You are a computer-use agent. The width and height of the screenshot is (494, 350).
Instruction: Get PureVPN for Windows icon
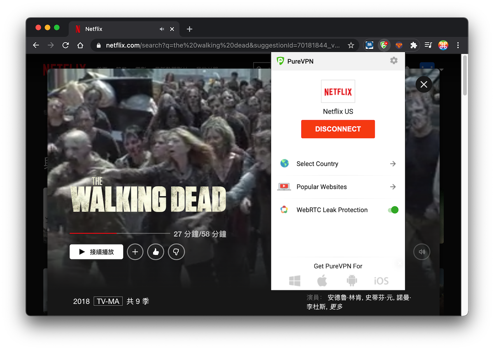(295, 281)
